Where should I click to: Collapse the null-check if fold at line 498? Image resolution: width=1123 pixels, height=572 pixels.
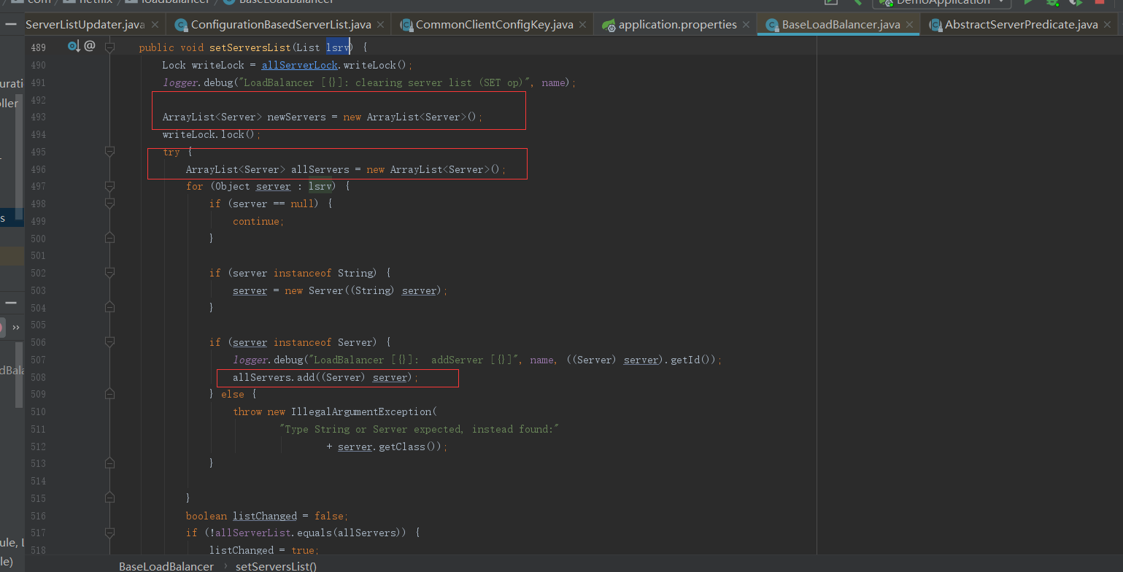click(109, 204)
